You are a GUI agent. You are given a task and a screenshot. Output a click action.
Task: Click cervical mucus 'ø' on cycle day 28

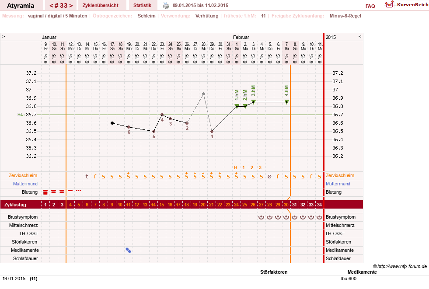pyautogui.click(x=269, y=177)
